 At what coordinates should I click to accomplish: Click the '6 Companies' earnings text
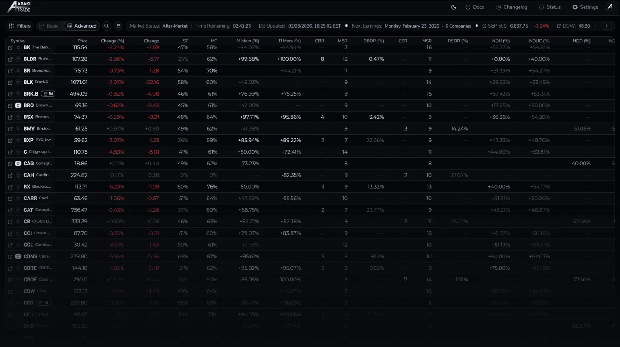click(458, 26)
